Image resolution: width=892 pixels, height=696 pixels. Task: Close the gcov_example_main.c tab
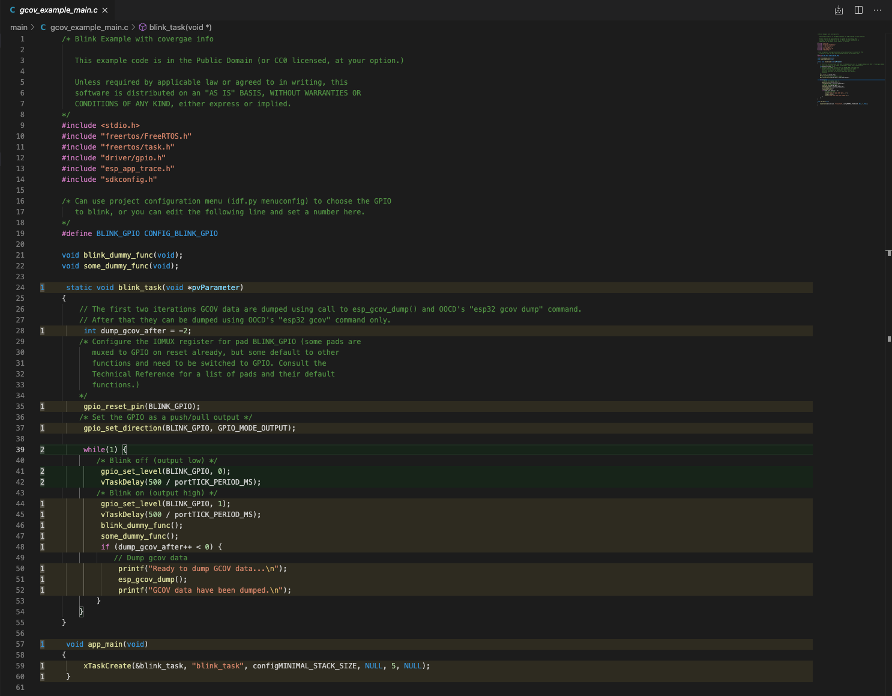(104, 10)
